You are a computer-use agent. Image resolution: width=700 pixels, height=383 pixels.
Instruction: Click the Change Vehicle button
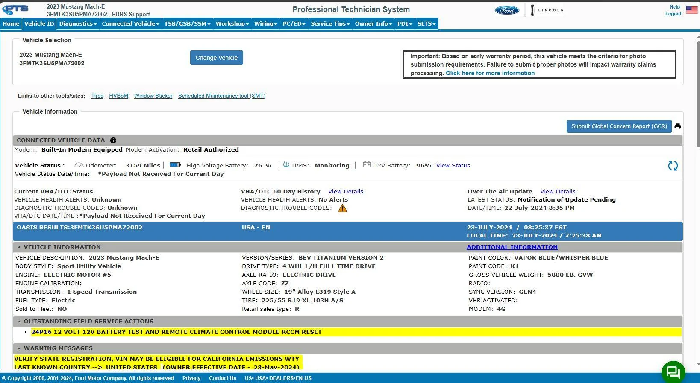coord(217,58)
